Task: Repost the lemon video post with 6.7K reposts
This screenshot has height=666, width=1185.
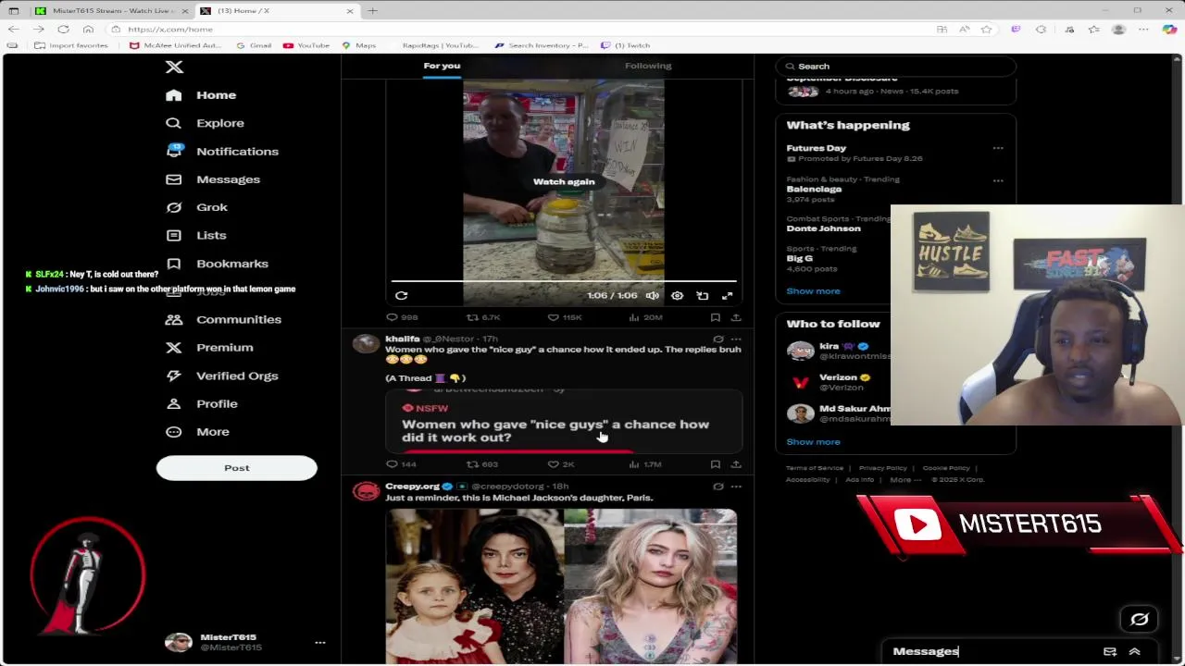Action: coord(482,317)
